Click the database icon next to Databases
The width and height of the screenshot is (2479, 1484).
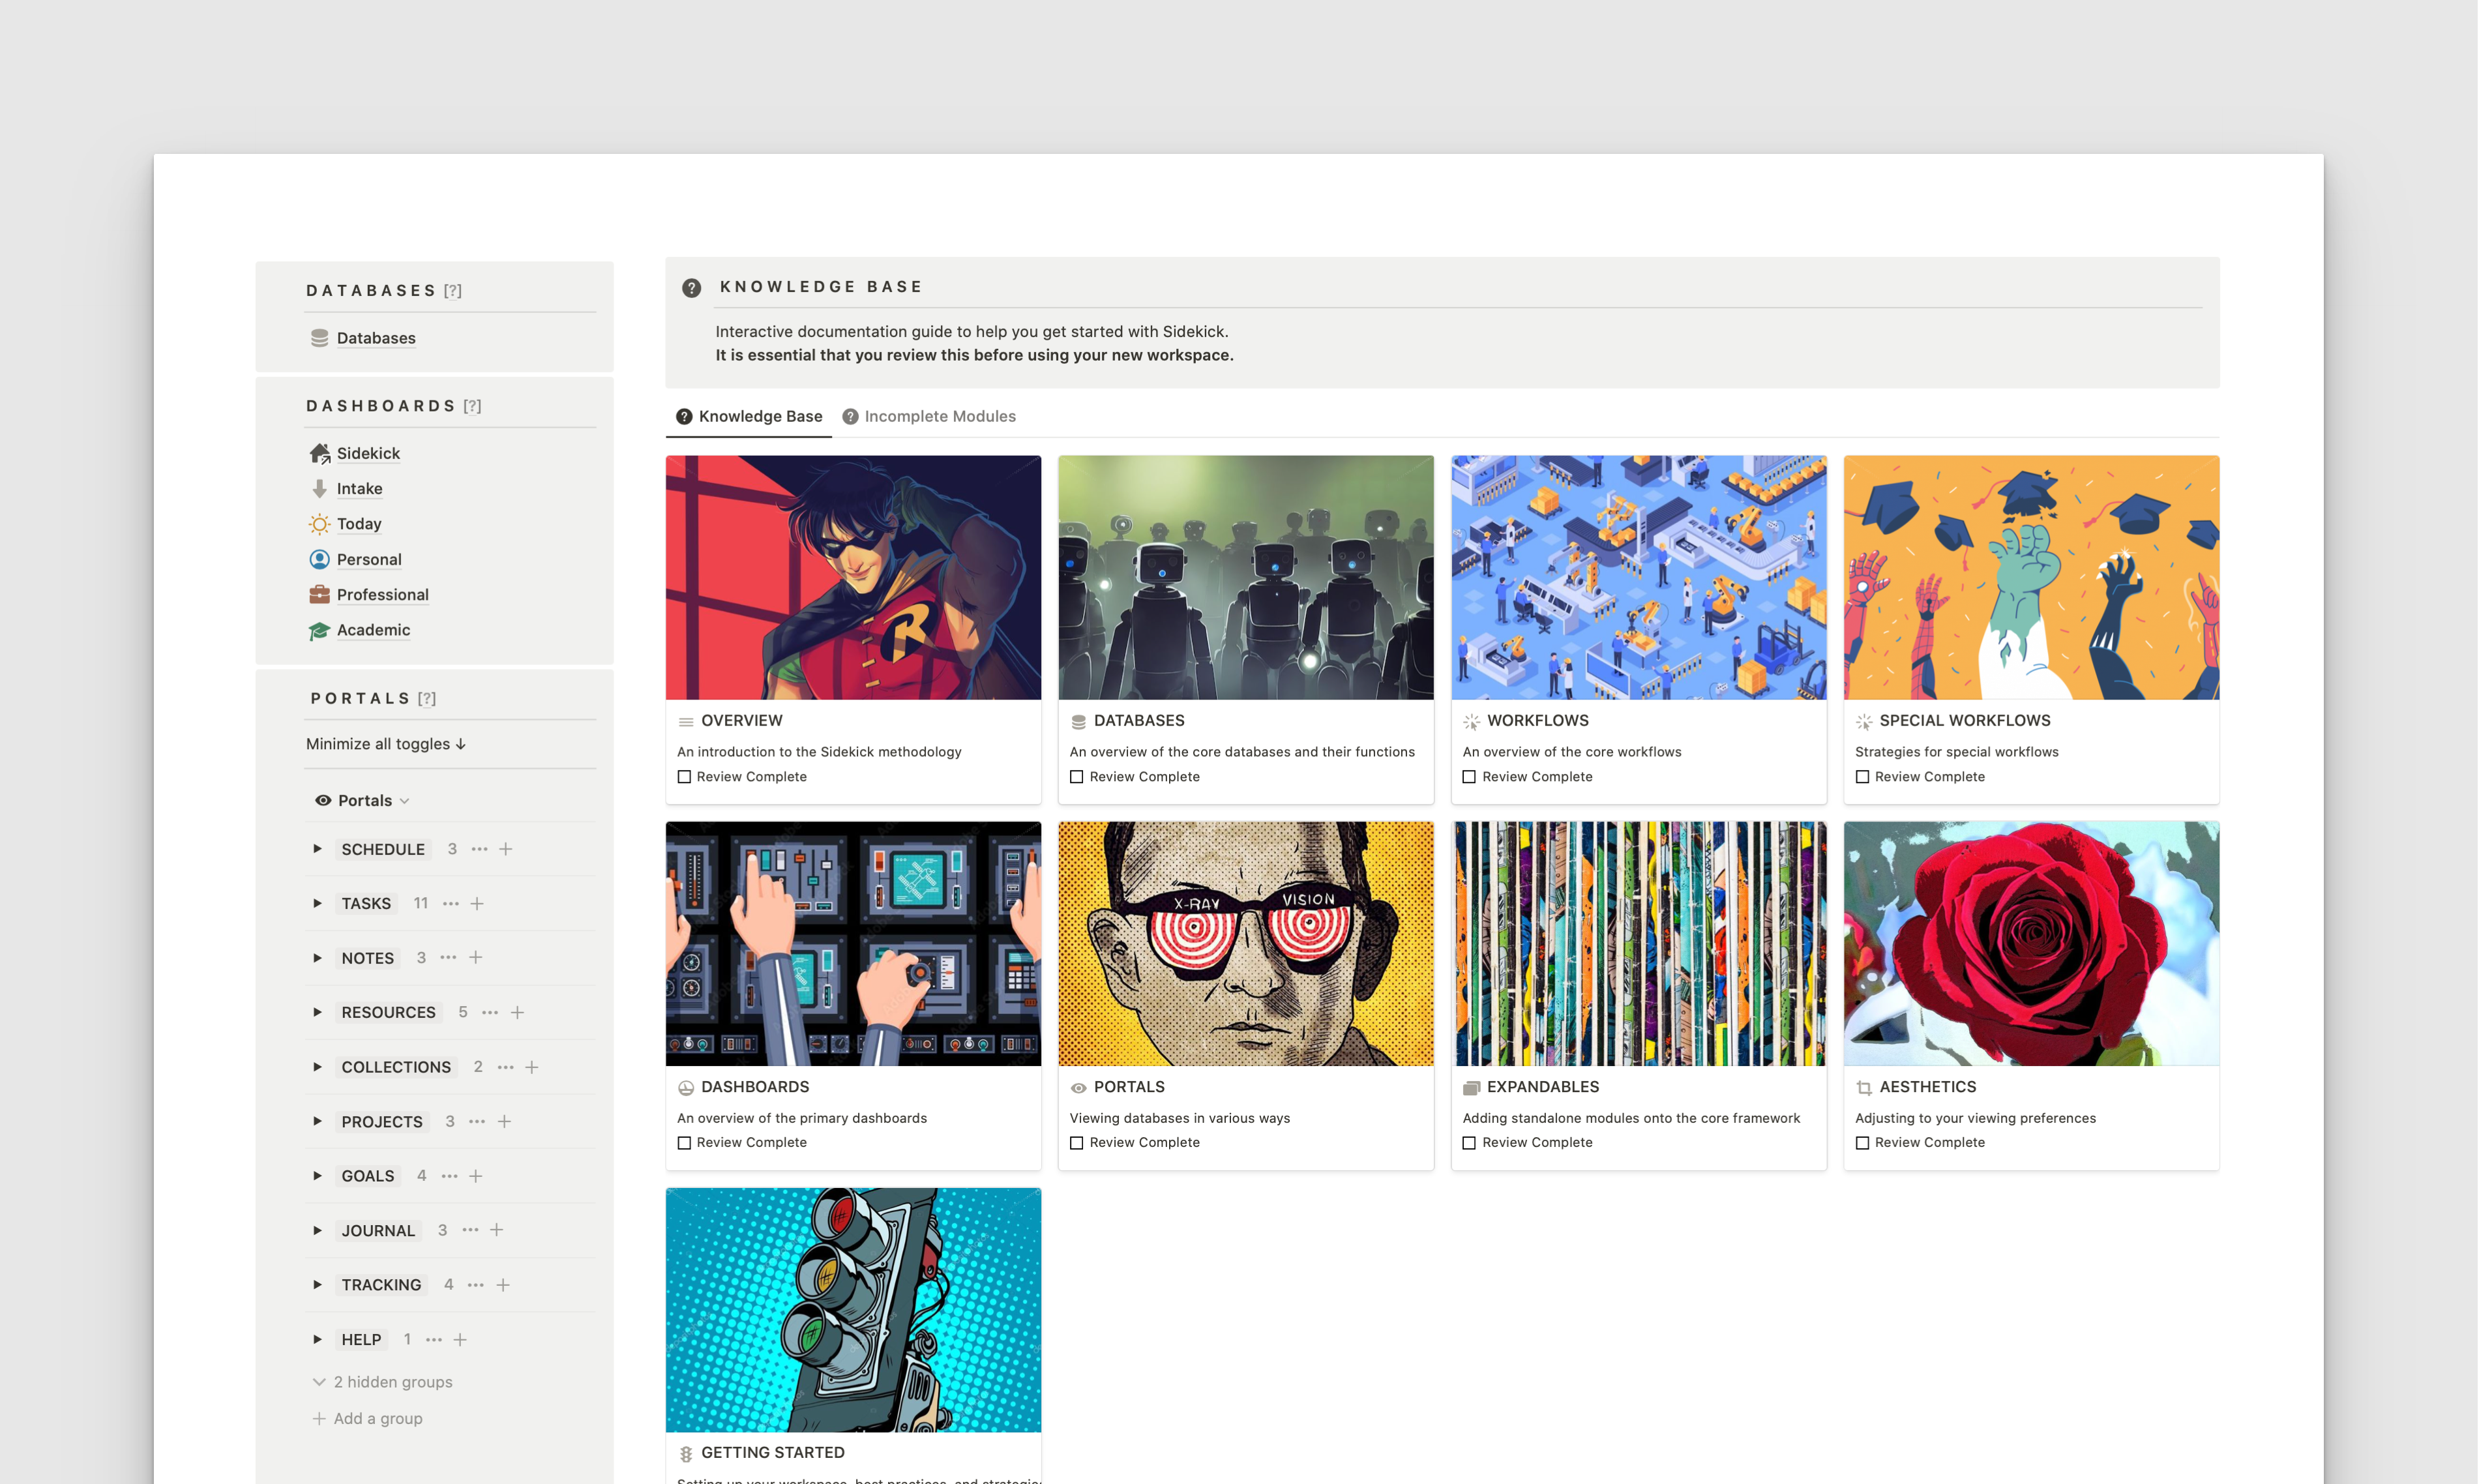pos(320,338)
